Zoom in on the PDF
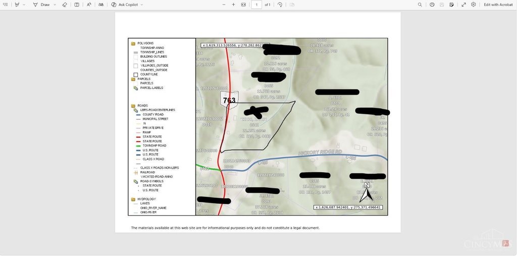Screen dimensions: 517x256 click(233, 5)
